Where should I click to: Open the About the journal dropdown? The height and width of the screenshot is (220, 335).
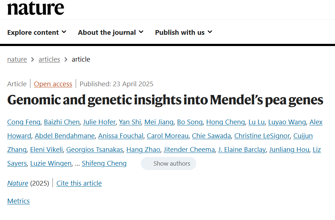[x=110, y=32]
